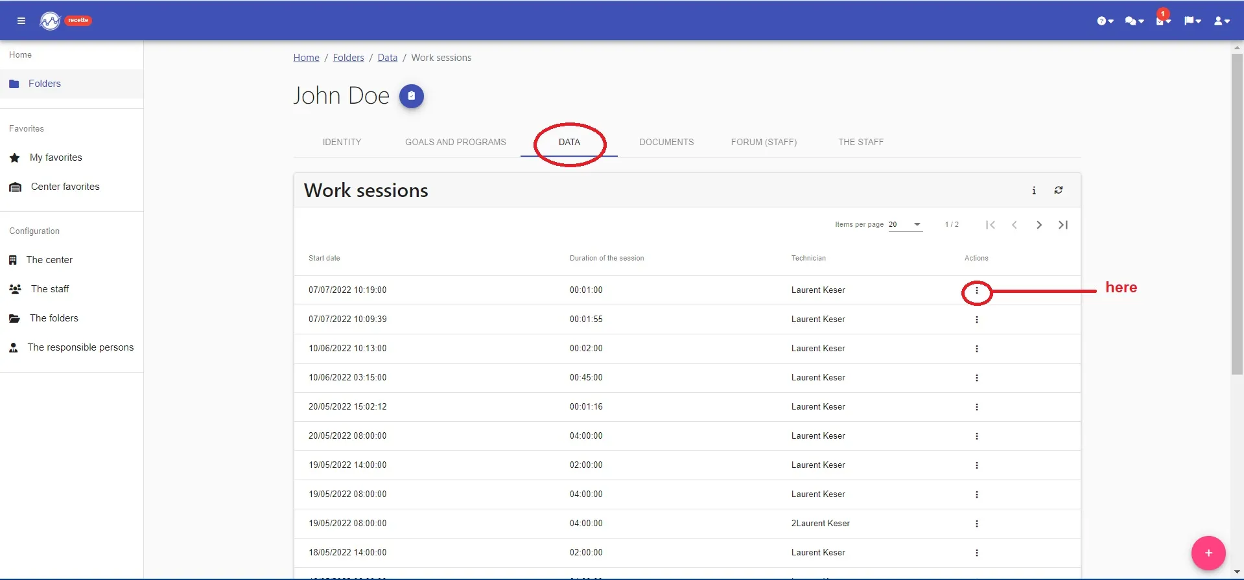Refresh the Work sessions list

point(1059,190)
